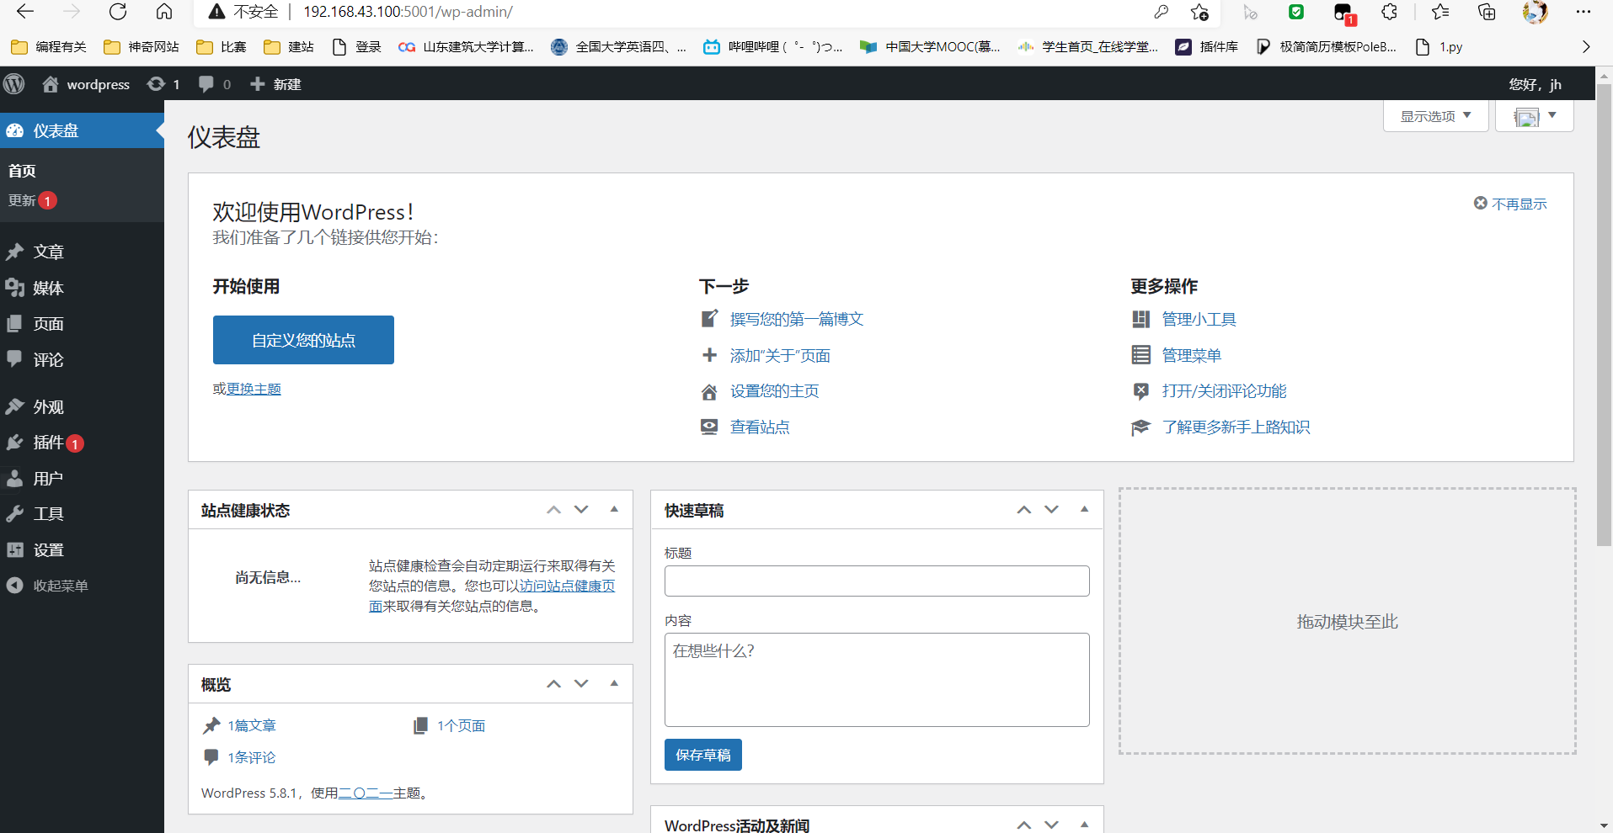Go to browser home icon
1613x833 pixels.
coord(164,12)
